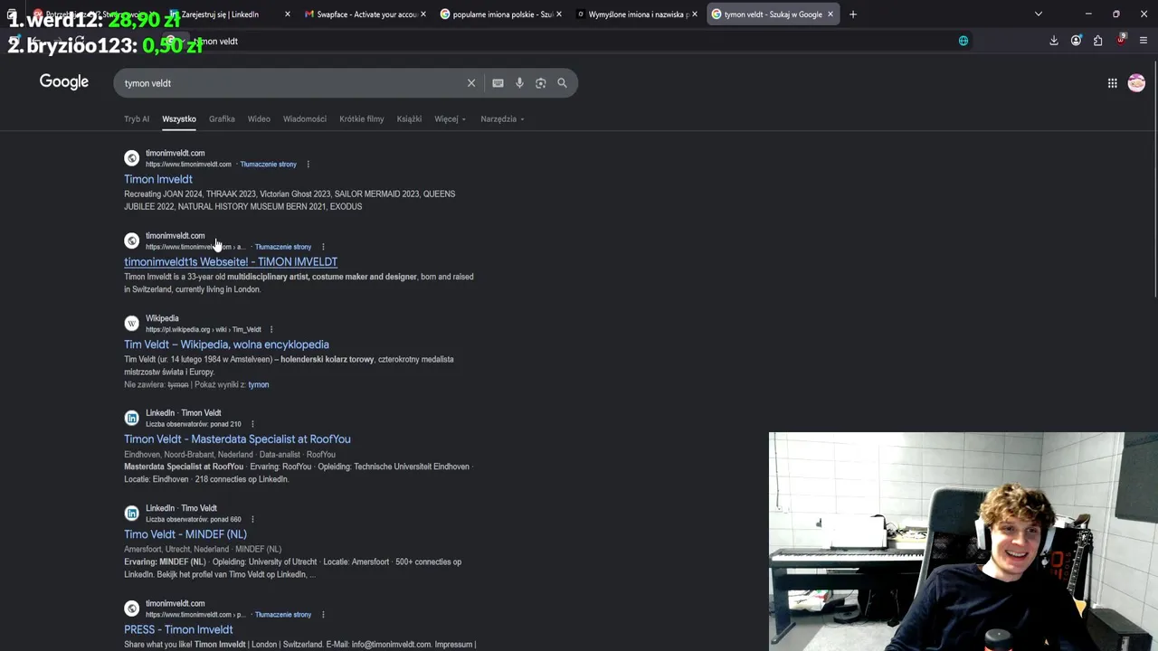Open more options for timonimveldt1s Webseite result
Image resolution: width=1158 pixels, height=651 pixels.
click(x=322, y=247)
